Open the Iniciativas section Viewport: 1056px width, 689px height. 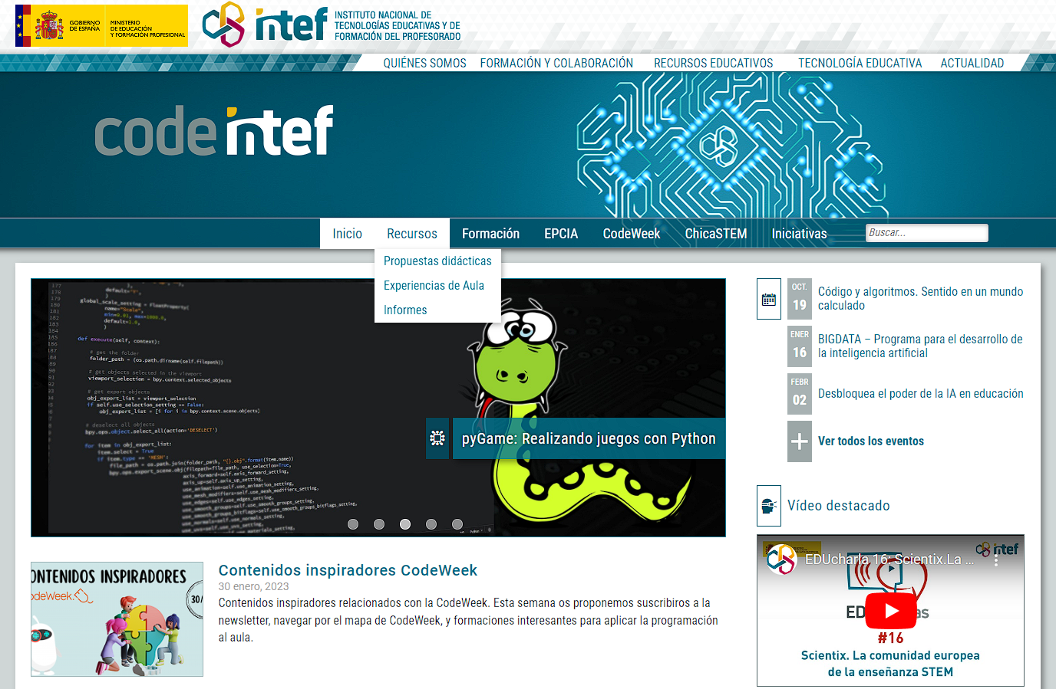point(800,234)
